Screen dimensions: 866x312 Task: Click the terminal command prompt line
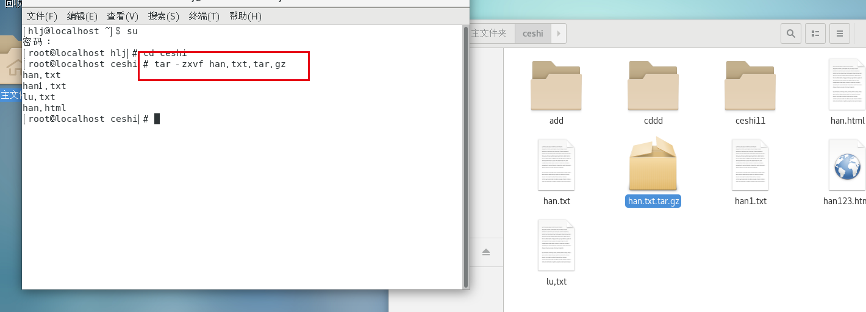[91, 119]
